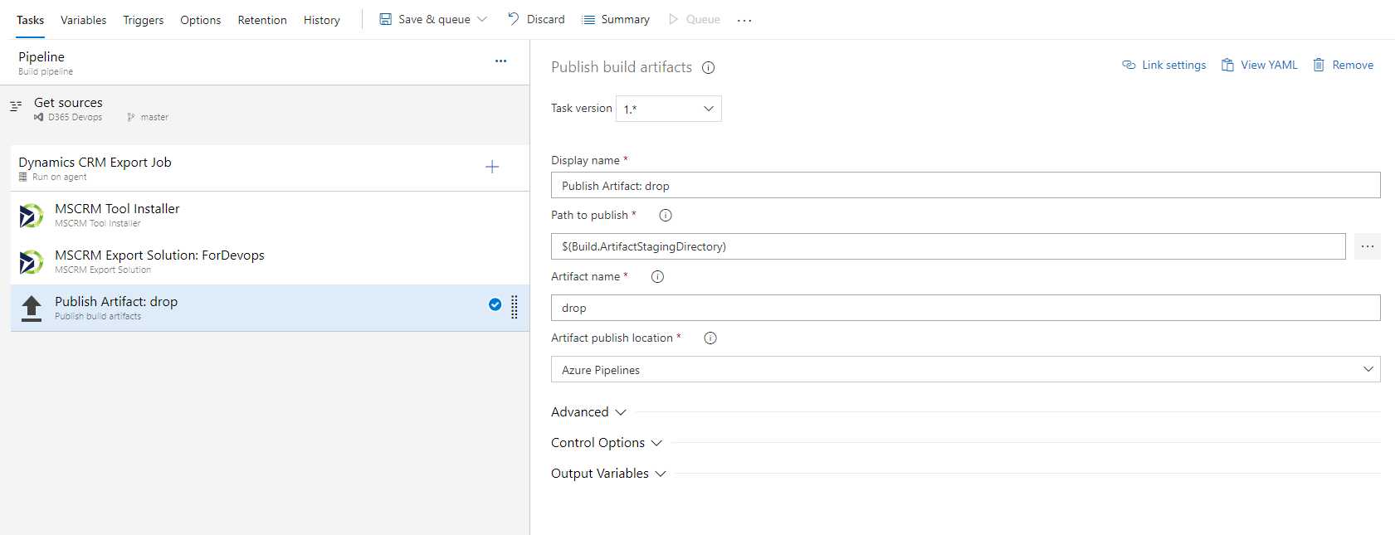The image size is (1395, 535).
Task: Click the Publish Artifact upload arrow icon
Action: point(32,309)
